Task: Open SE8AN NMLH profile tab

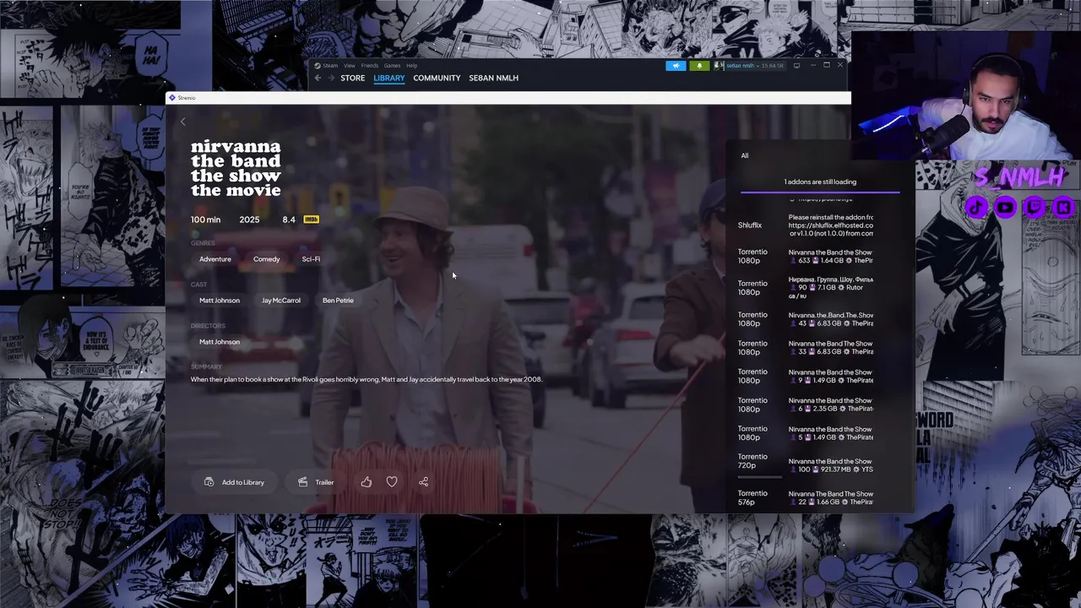Action: 493,78
